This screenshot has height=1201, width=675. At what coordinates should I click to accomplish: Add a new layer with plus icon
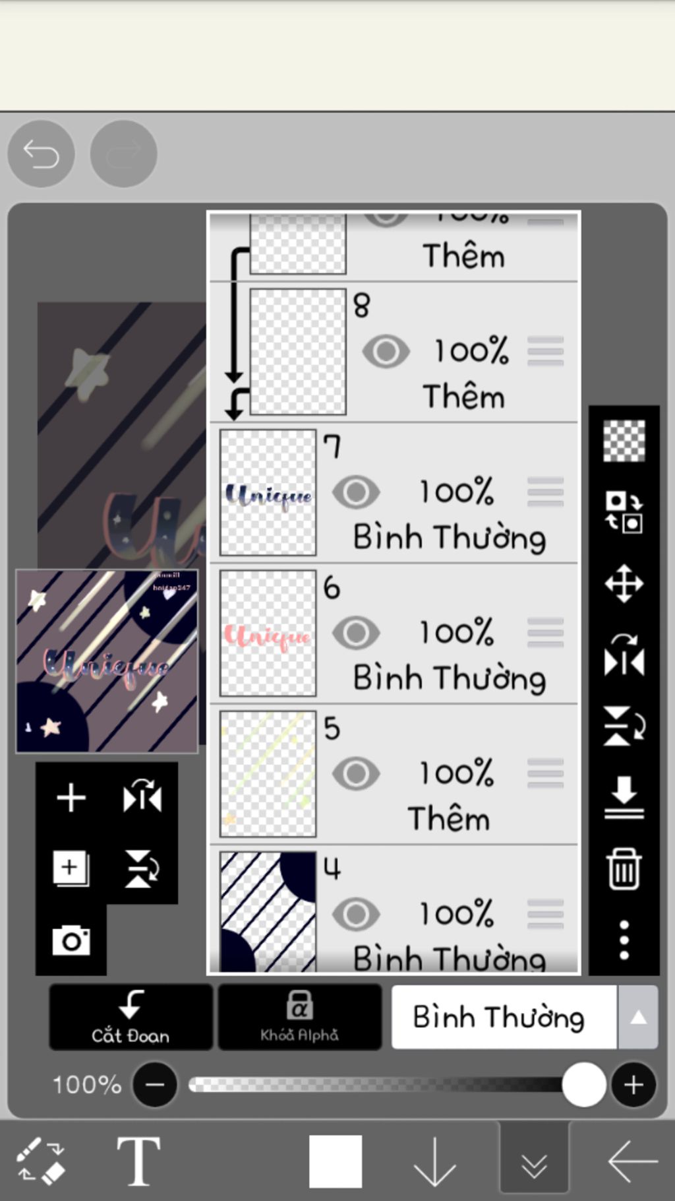point(71,798)
